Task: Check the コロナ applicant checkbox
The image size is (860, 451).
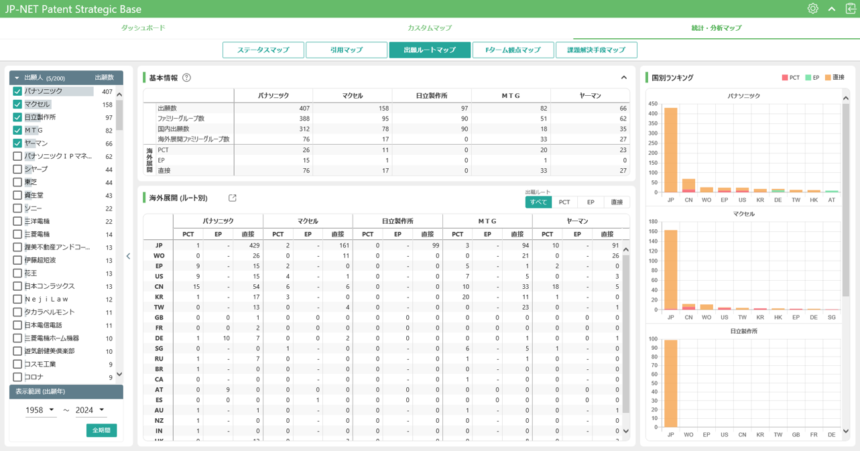Action: [17, 377]
